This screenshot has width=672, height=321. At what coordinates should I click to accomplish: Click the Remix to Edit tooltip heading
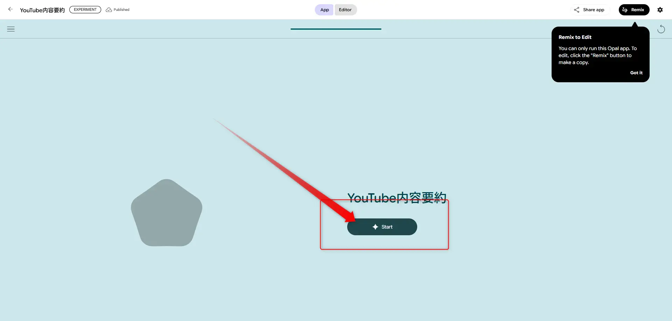pos(575,37)
